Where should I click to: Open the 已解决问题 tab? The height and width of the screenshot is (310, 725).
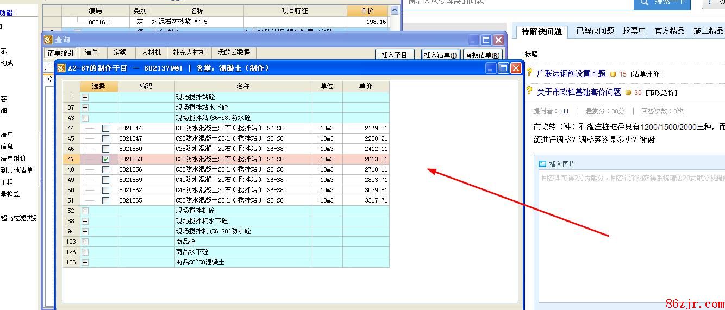click(595, 31)
